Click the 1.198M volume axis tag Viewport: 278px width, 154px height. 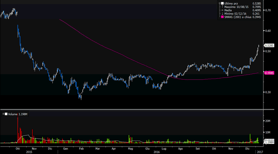(269, 142)
